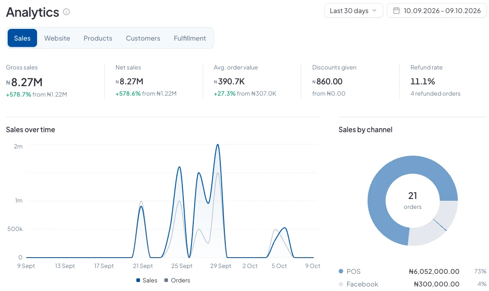Click the info icon beside Analytics title

[66, 12]
